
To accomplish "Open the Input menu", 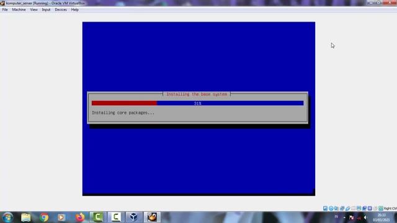I will click(46, 10).
